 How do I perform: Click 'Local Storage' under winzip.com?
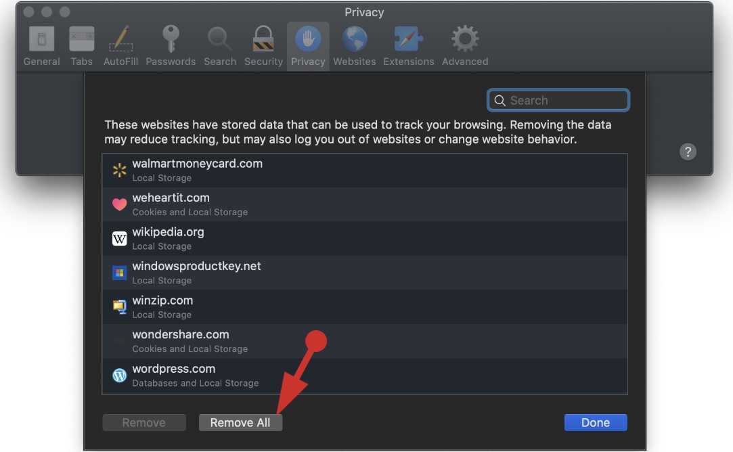(x=162, y=315)
